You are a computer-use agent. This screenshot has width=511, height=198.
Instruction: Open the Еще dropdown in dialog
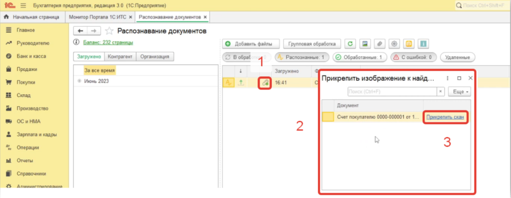click(x=460, y=91)
